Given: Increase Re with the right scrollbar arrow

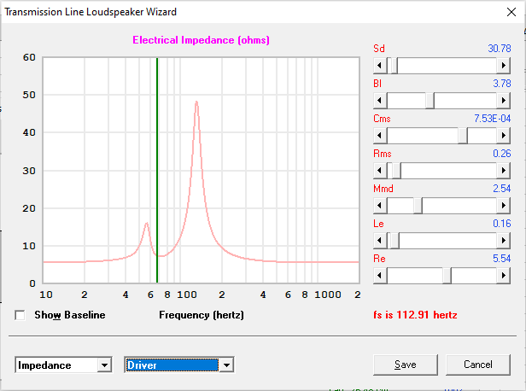Looking at the screenshot, I should (503, 275).
